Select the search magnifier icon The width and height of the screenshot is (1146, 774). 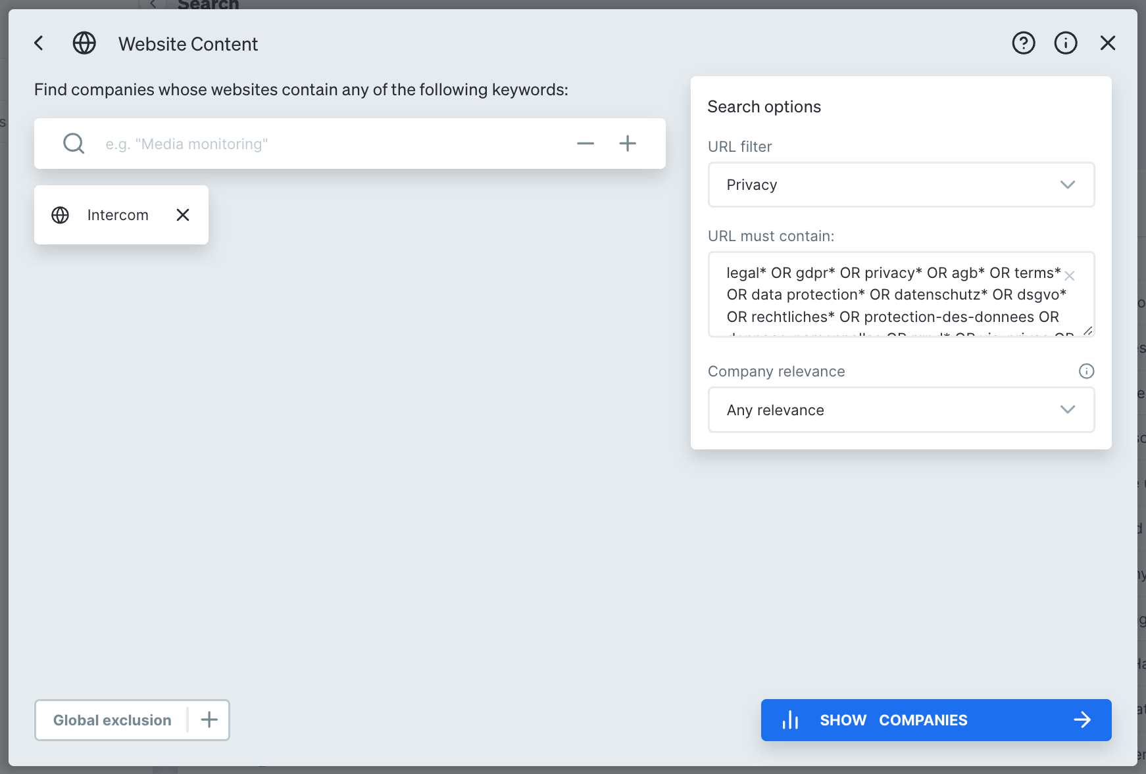pos(73,143)
